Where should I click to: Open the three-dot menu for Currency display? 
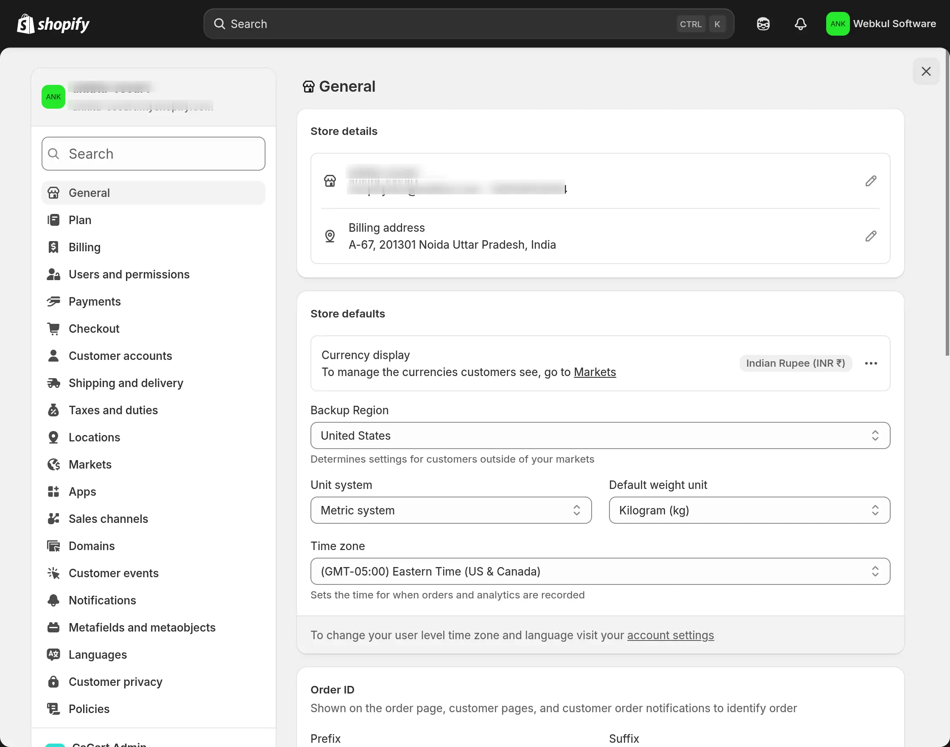(x=870, y=363)
